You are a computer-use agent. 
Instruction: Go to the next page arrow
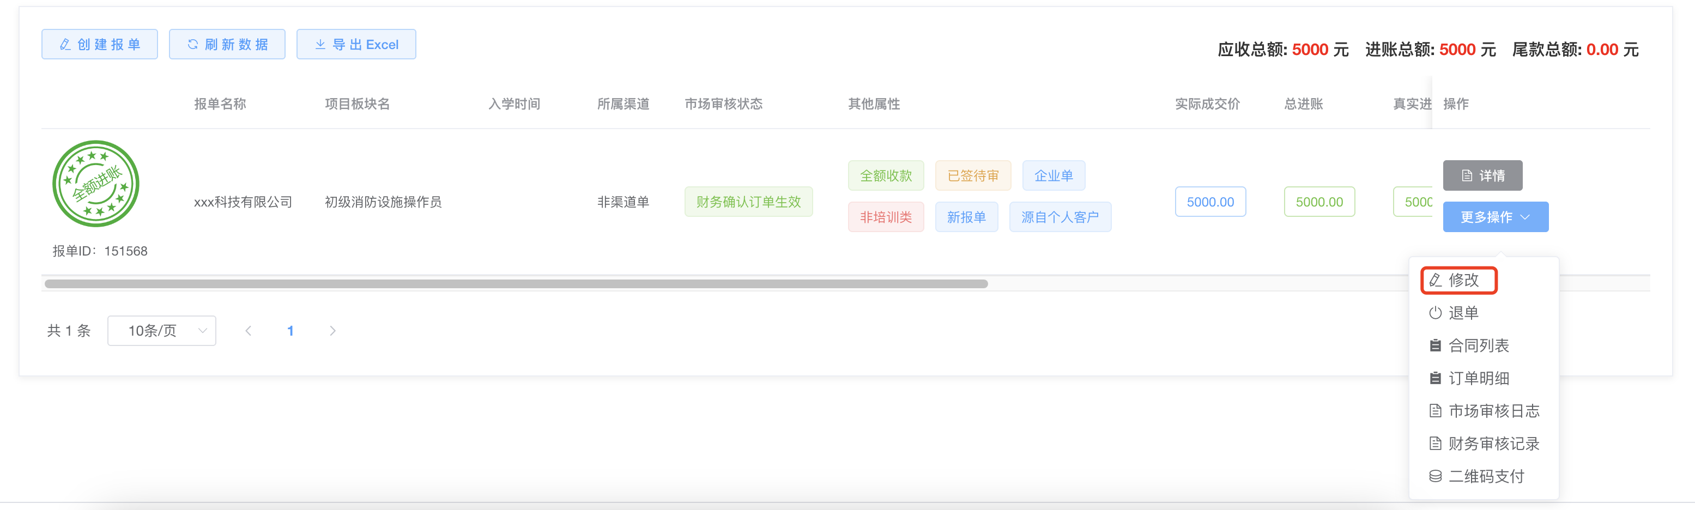point(332,331)
